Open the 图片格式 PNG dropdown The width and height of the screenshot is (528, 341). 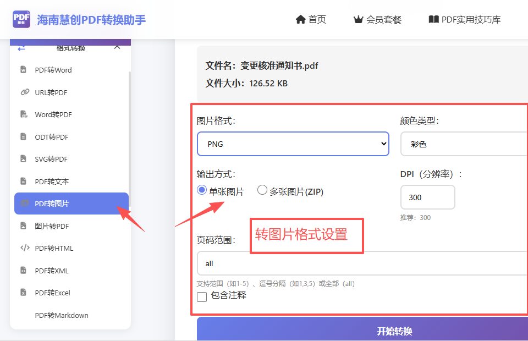click(x=293, y=144)
